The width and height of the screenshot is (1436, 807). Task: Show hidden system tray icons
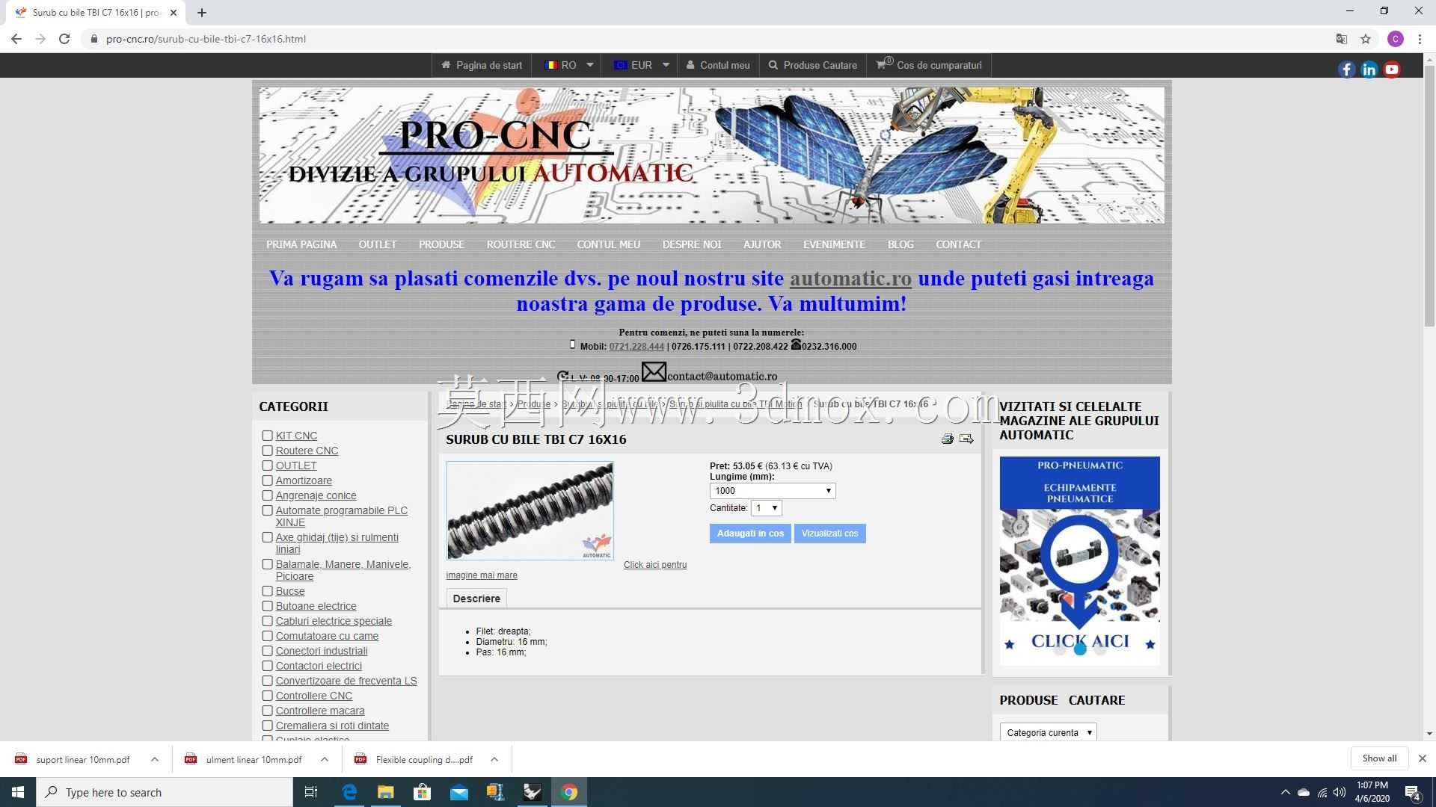tap(1285, 792)
